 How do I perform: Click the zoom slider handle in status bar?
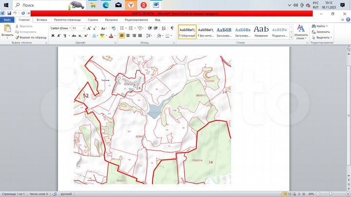click(331, 194)
